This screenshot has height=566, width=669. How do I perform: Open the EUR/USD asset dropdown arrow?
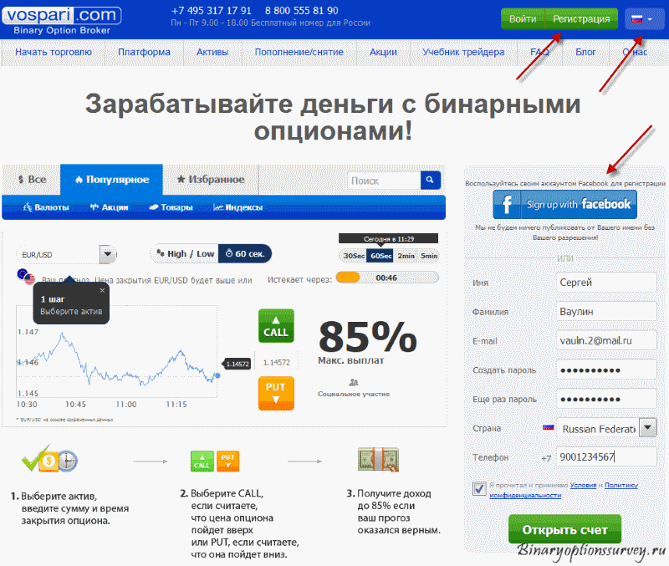coord(108,254)
